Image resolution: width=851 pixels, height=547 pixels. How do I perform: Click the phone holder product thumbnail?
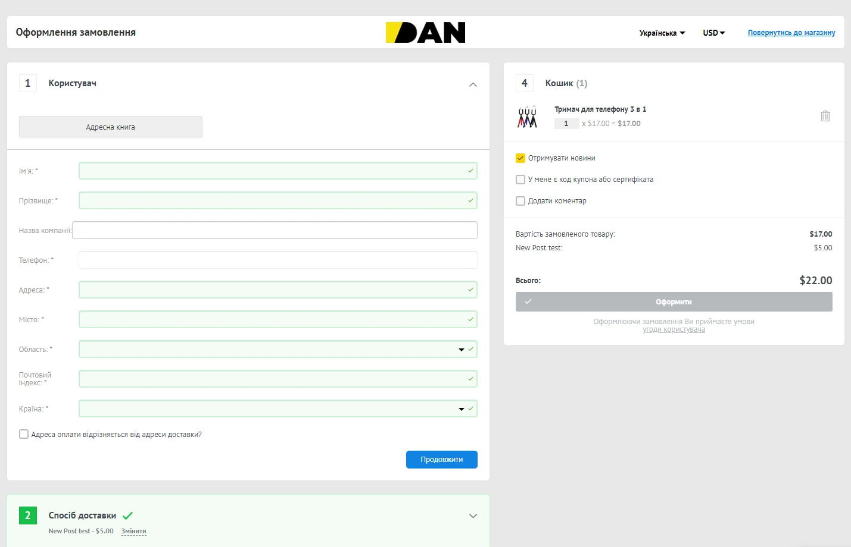coord(527,117)
